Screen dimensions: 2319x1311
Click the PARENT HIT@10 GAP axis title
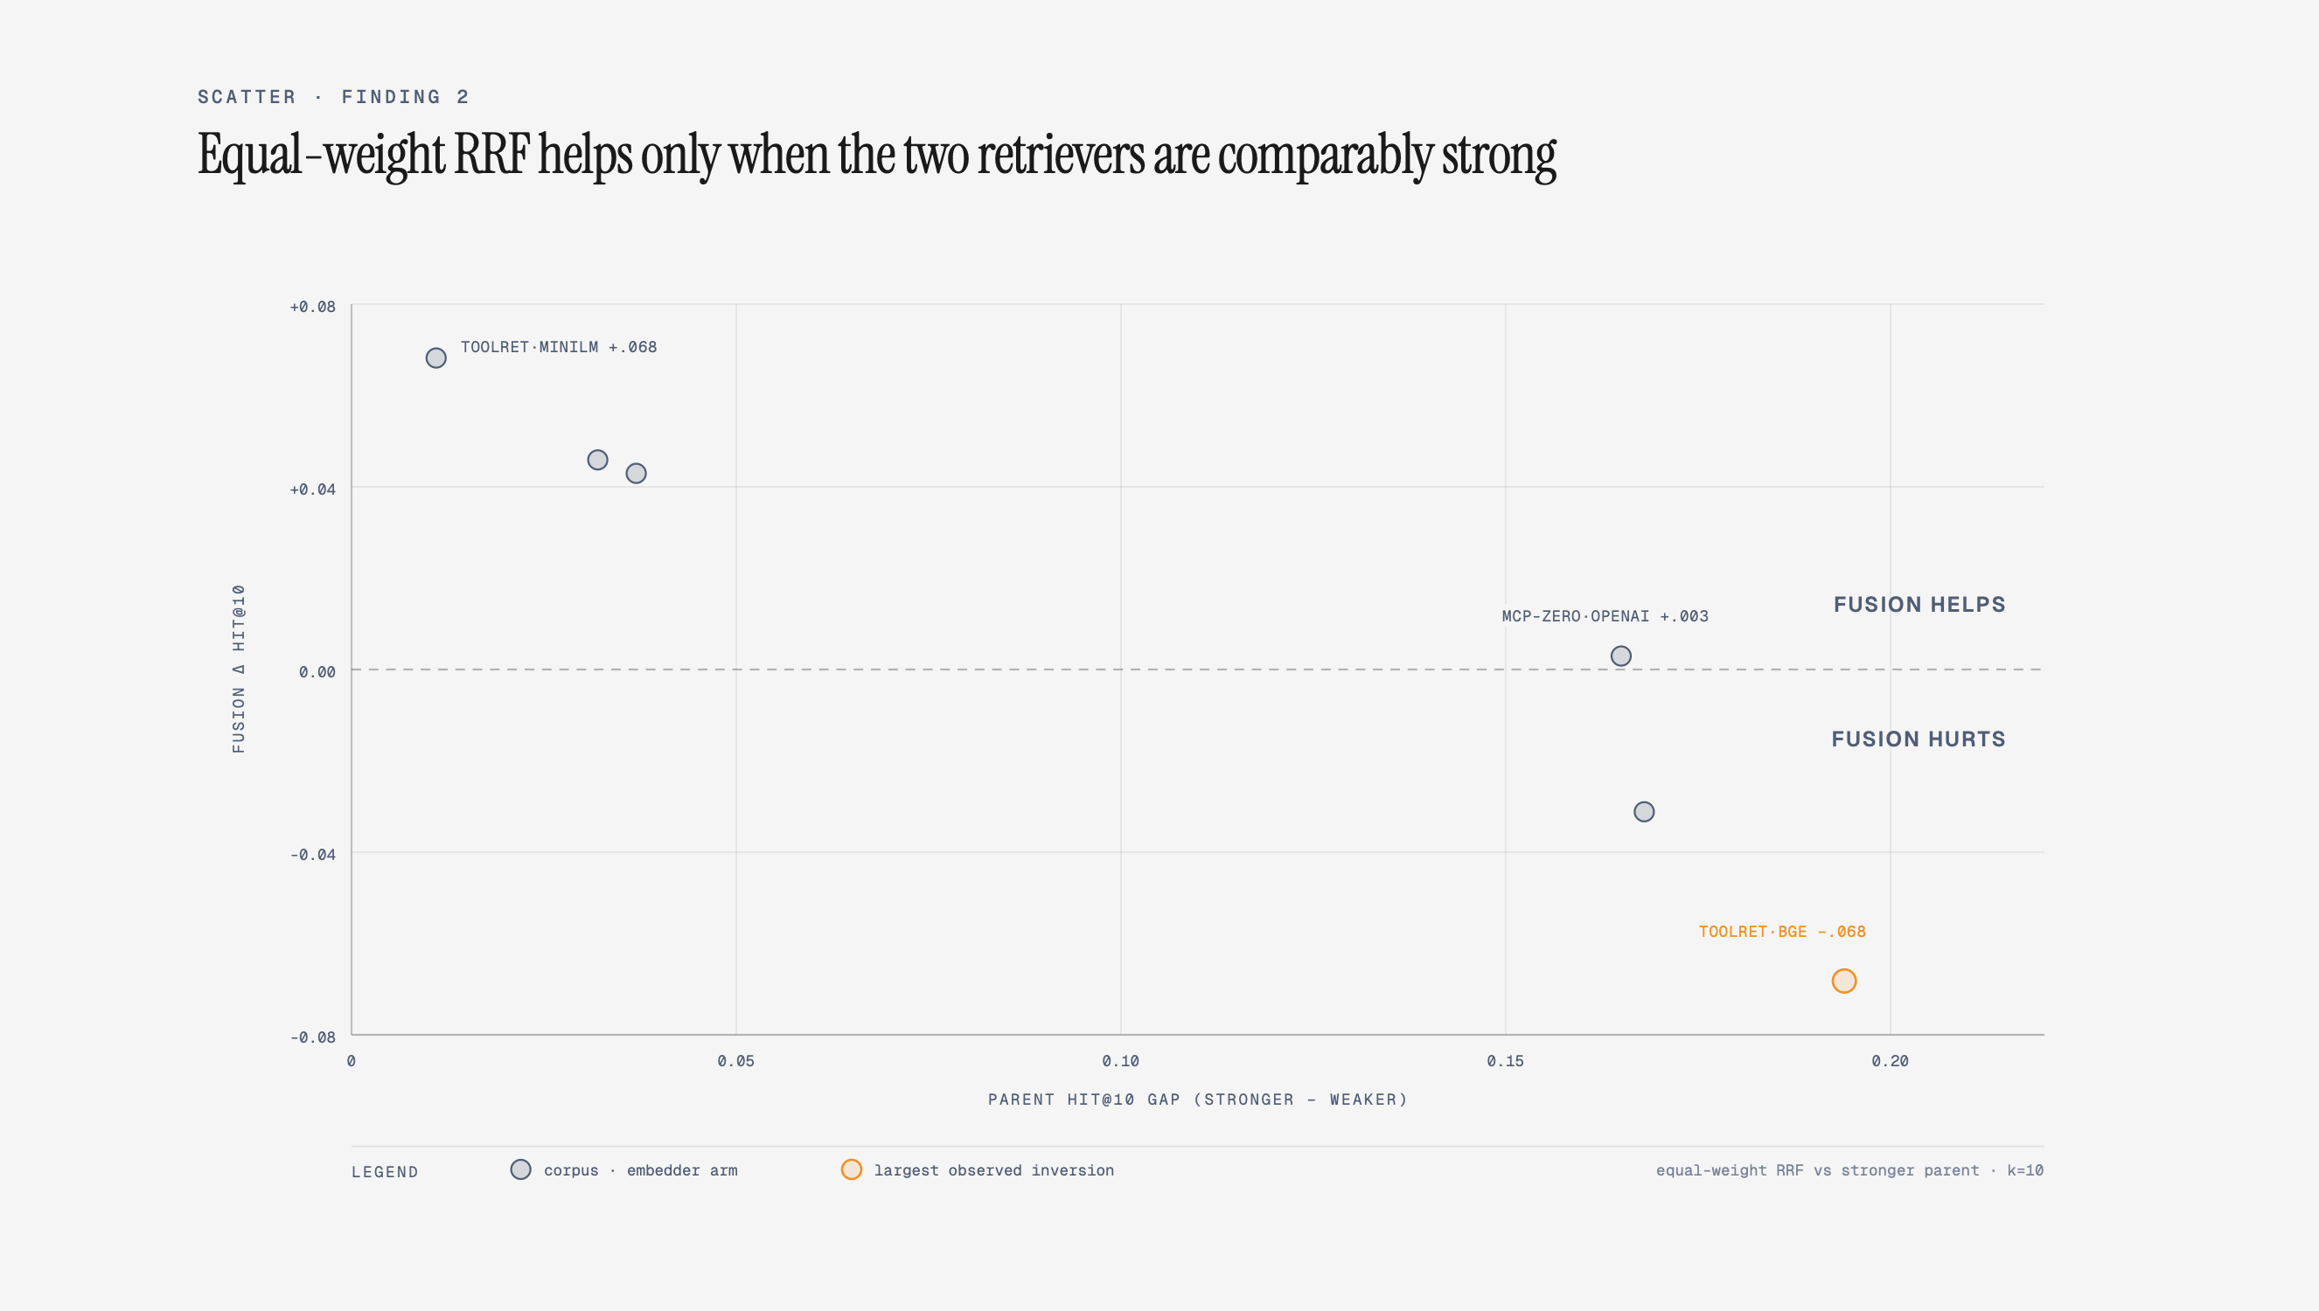pyautogui.click(x=1197, y=1099)
